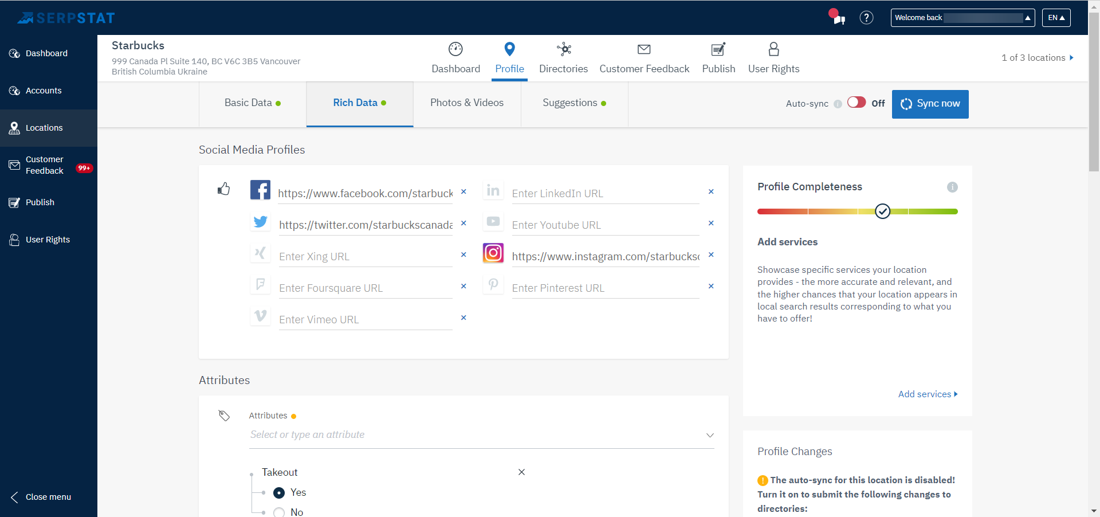
Task: Open Accounts in the sidebar
Action: 49,91
